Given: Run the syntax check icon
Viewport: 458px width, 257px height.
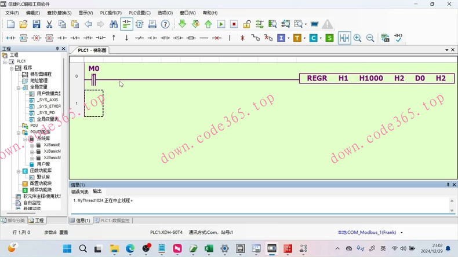Looking at the screenshot, I should [398, 38].
